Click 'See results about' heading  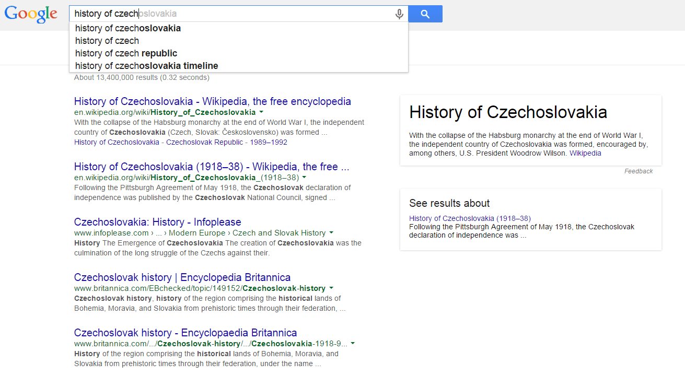pyautogui.click(x=449, y=203)
